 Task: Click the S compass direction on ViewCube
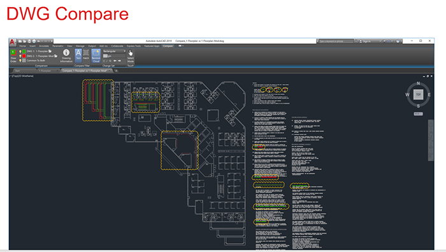(418, 106)
